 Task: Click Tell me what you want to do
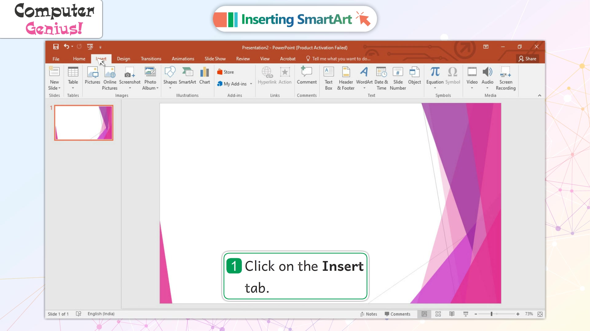pos(338,59)
